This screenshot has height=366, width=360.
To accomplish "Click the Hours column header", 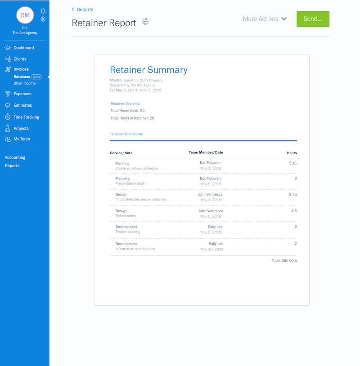I will pos(292,153).
